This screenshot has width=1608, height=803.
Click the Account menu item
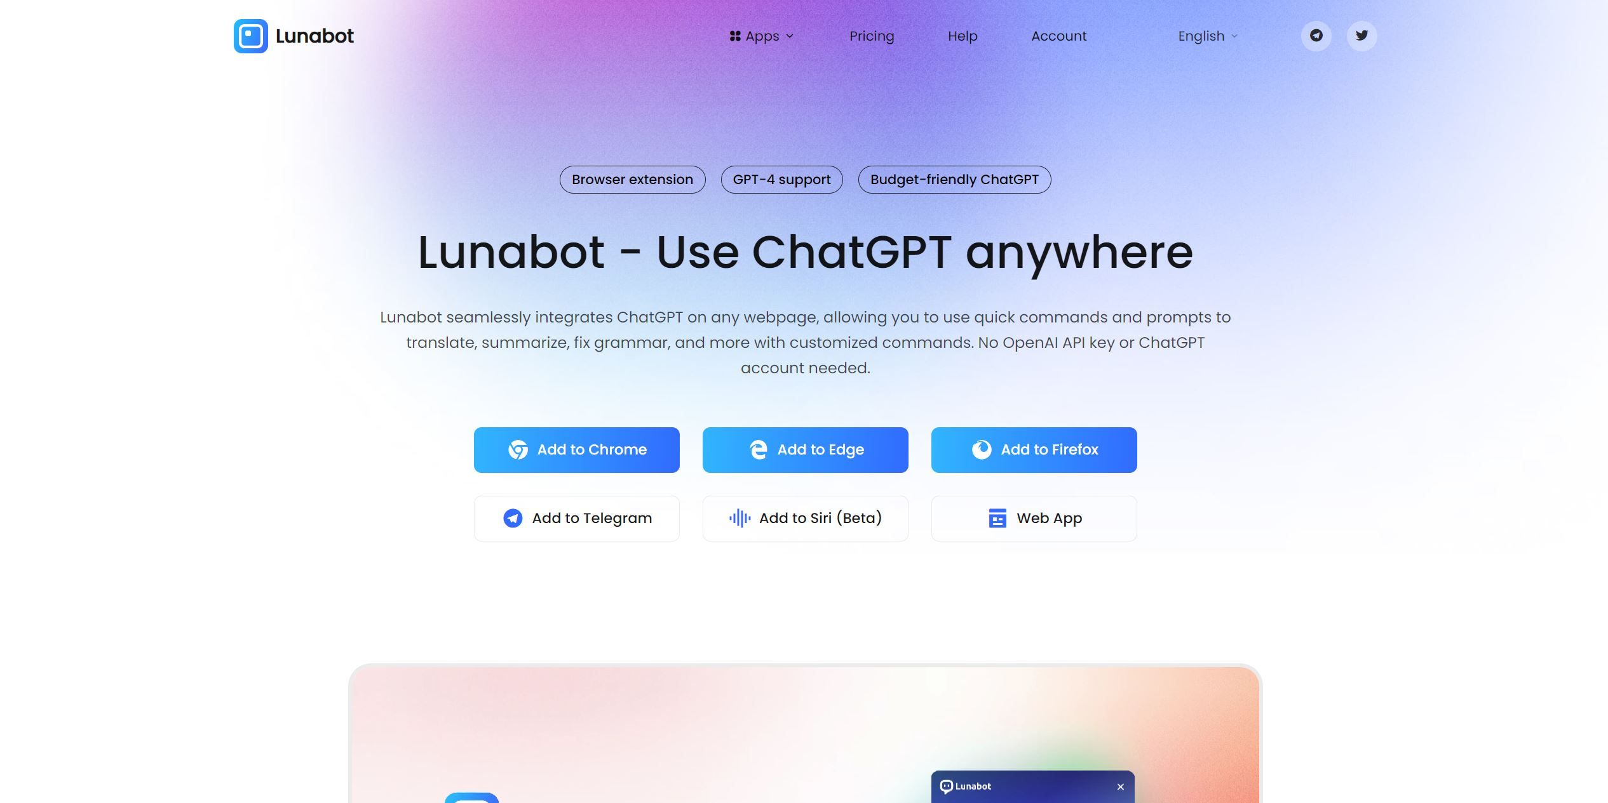coord(1058,36)
